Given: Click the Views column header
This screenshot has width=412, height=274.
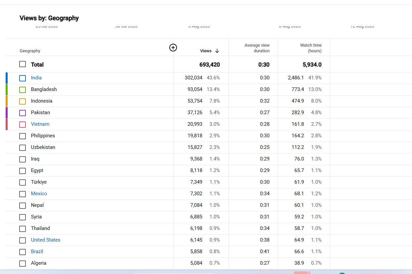Looking at the screenshot, I should tap(206, 51).
